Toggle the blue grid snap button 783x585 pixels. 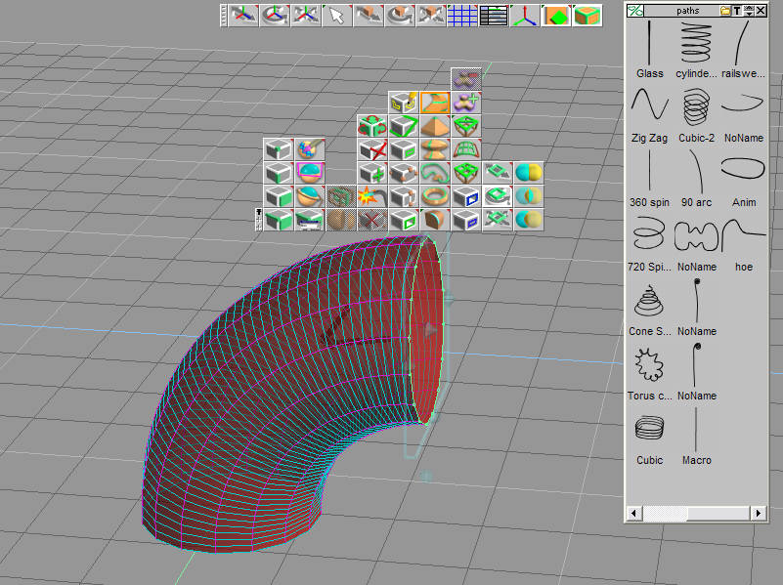point(462,16)
